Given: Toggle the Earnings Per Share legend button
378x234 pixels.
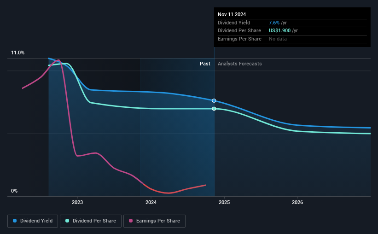Looking at the screenshot, I should (x=154, y=221).
